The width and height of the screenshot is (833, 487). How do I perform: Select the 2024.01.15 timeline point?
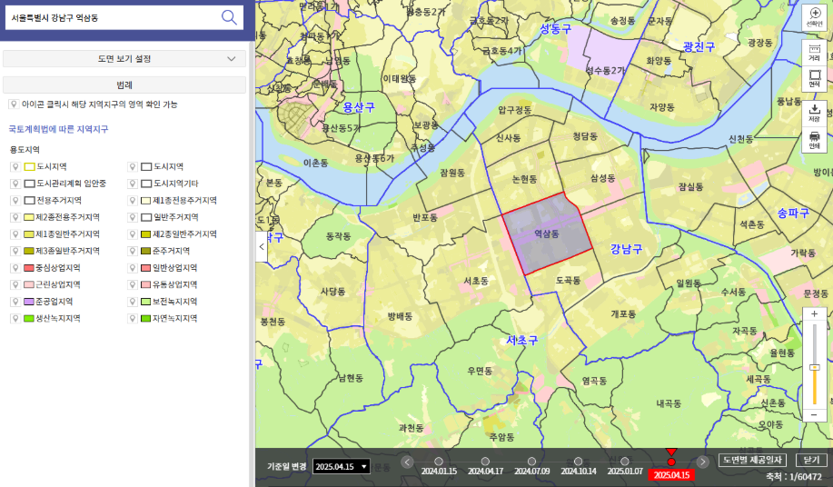coord(439,462)
